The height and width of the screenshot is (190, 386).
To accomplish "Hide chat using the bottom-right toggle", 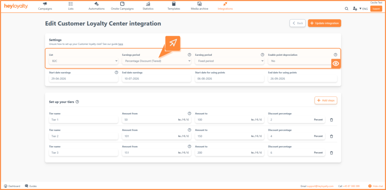I will click(x=376, y=186).
